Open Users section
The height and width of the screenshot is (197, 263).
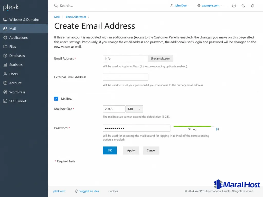[x=24, y=74]
